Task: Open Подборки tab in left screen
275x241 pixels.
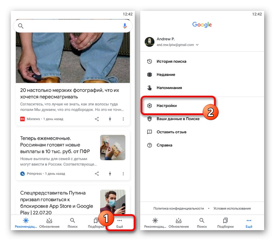Action: coord(96,223)
